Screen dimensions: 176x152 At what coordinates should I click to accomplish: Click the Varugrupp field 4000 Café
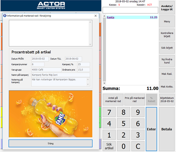[x=46, y=70]
